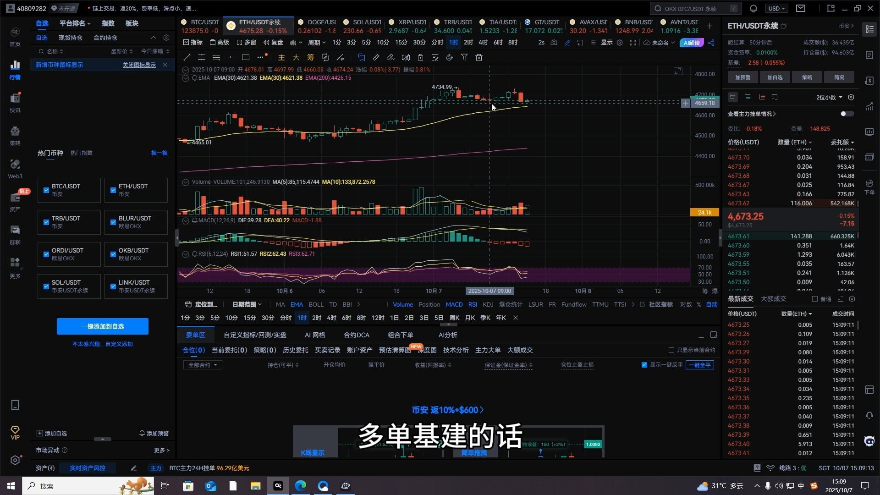The height and width of the screenshot is (495, 880).
Task: Take a chart screenshot with camera icon
Action: pos(554,42)
